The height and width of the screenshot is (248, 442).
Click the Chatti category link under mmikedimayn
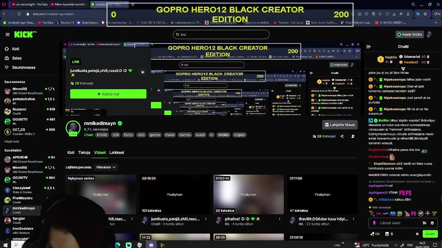(88, 135)
